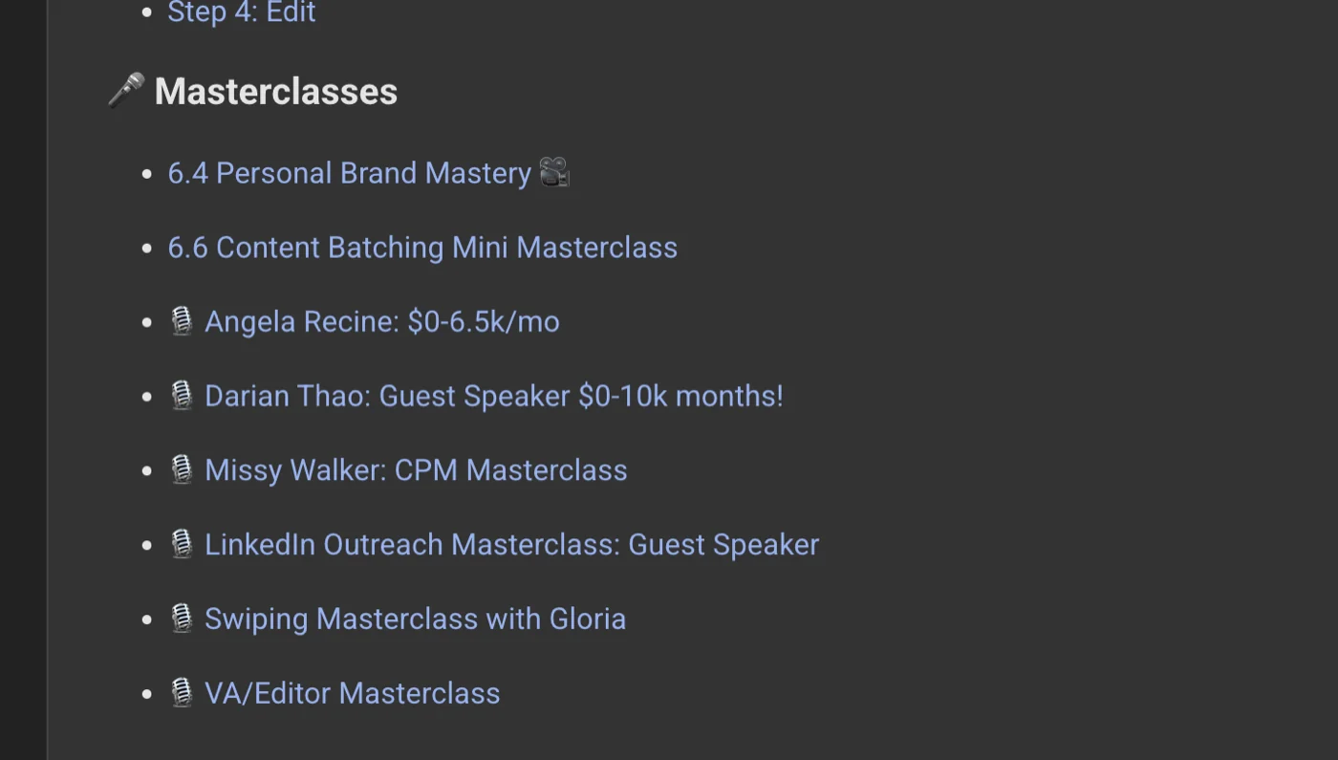The width and height of the screenshot is (1338, 760).
Task: Open LinkedIn Outreach Masterclass: Guest Speaker link
Action: click(x=511, y=545)
